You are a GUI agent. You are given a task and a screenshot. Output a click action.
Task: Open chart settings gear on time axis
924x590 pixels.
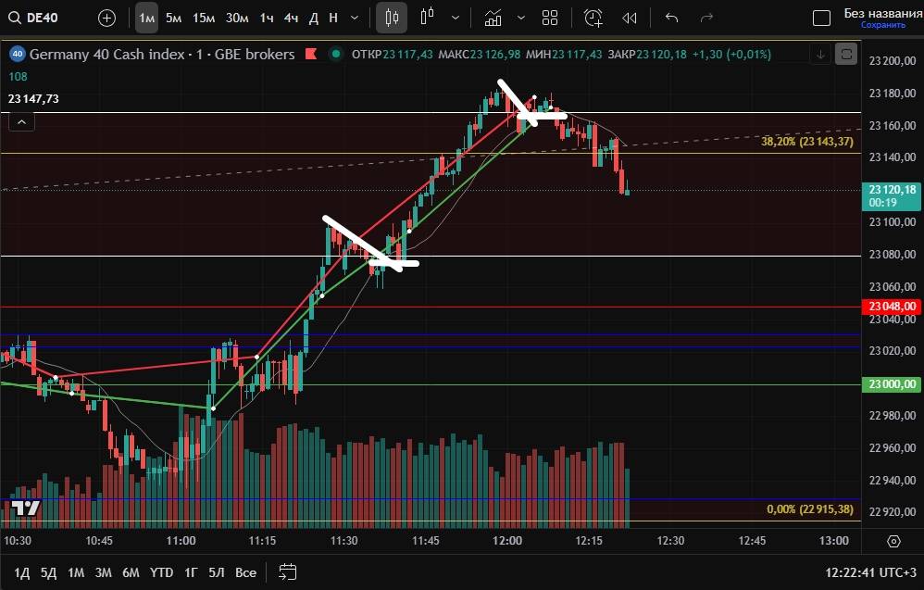pyautogui.click(x=893, y=541)
